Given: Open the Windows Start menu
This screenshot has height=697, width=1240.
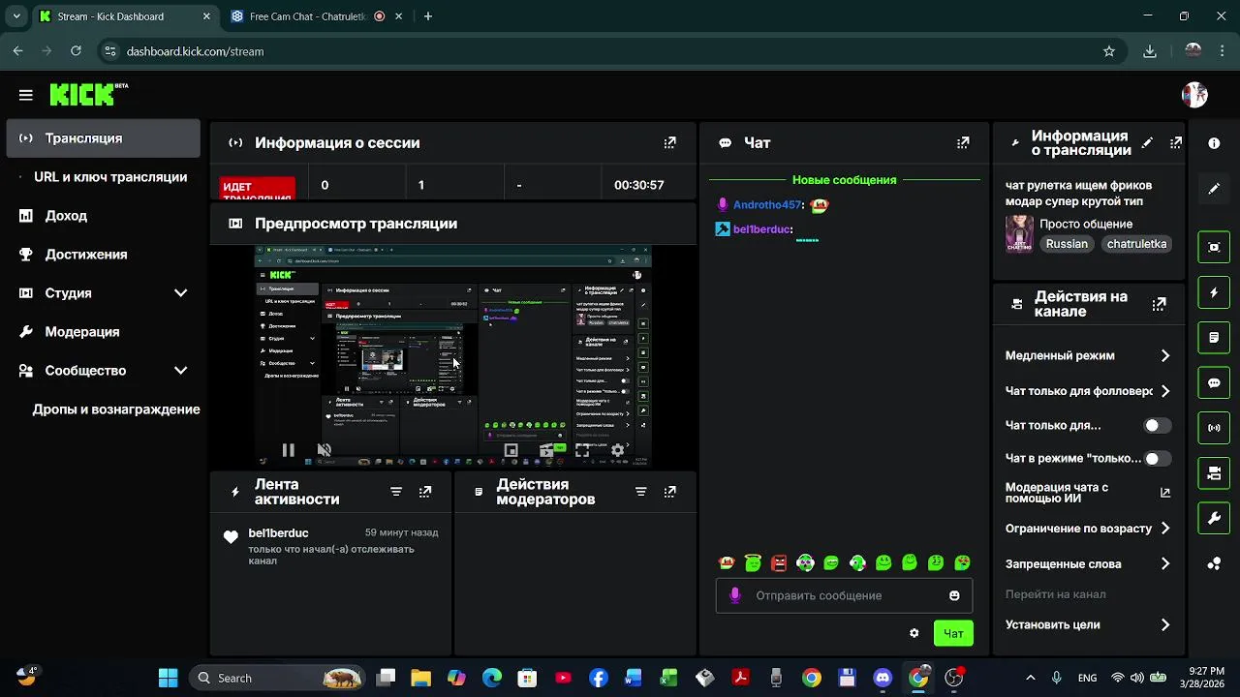Looking at the screenshot, I should pos(168,678).
